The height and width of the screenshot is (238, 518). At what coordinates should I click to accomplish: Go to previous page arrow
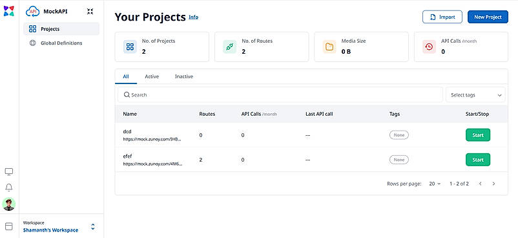[x=481, y=184]
